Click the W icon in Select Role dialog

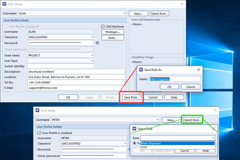pyautogui.click(x=134, y=129)
